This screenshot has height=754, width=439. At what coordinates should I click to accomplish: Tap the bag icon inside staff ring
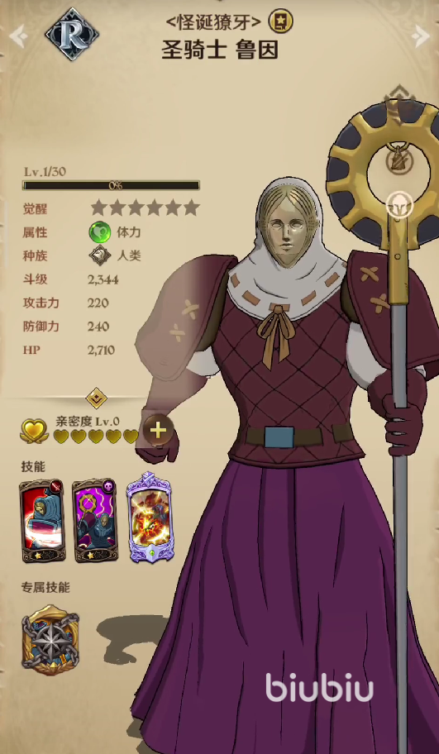tap(398, 159)
